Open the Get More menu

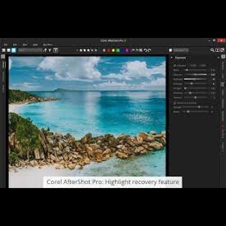[x=48, y=45]
